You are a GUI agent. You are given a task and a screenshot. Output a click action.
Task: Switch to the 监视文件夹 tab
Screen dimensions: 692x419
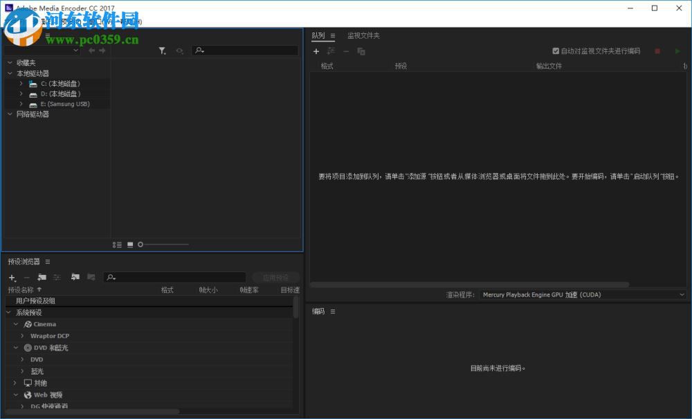click(362, 35)
